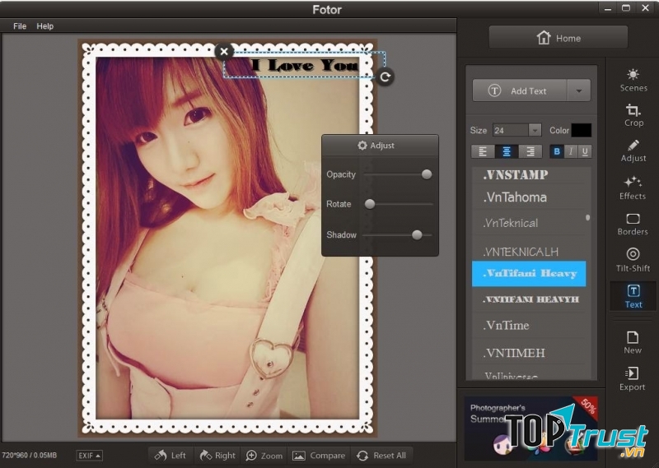Open the File menu
The image size is (659, 468).
[20, 26]
